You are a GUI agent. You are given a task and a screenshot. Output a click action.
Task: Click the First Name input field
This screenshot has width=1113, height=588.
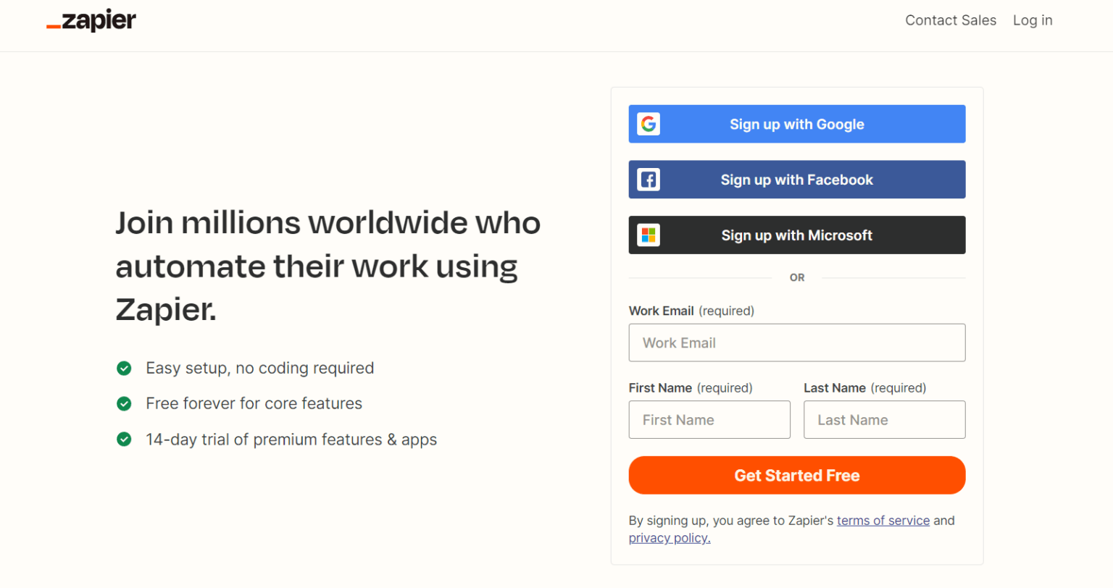tap(709, 419)
